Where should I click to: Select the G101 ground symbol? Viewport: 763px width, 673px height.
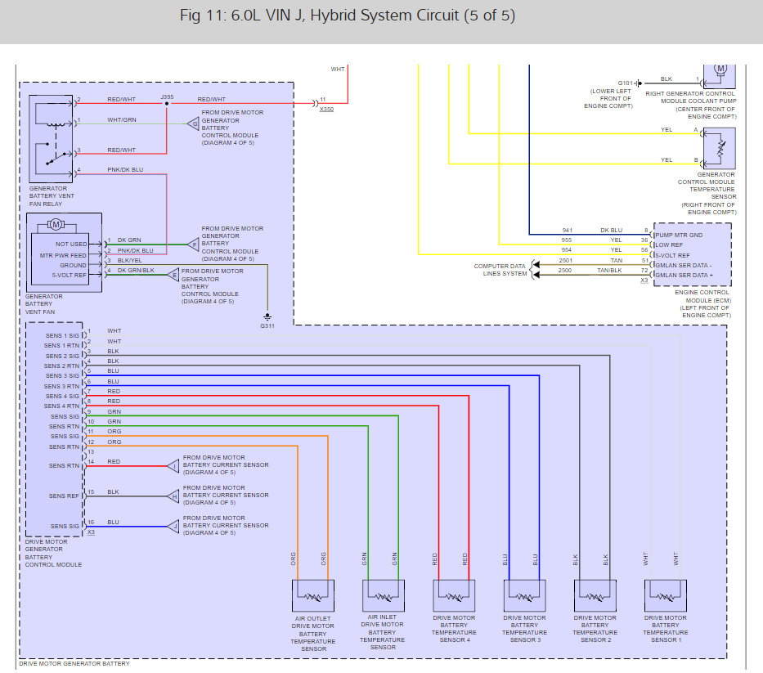coord(639,83)
